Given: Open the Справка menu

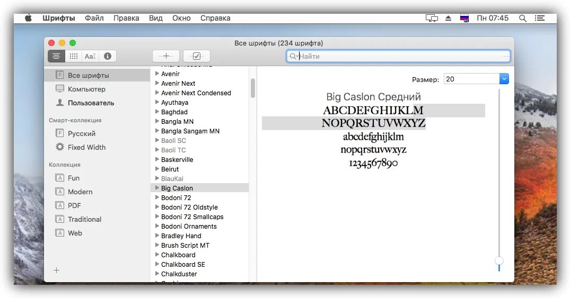Looking at the screenshot, I should click(x=215, y=18).
